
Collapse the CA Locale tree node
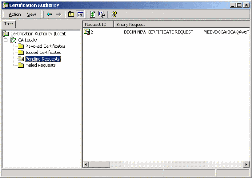pyautogui.click(x=6, y=40)
